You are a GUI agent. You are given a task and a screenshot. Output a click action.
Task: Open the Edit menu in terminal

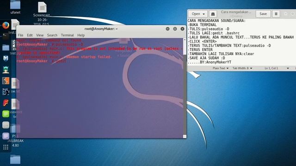click(30, 35)
